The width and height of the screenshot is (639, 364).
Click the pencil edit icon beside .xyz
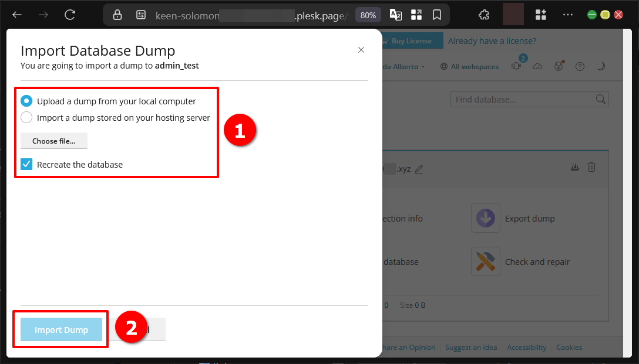pos(419,169)
